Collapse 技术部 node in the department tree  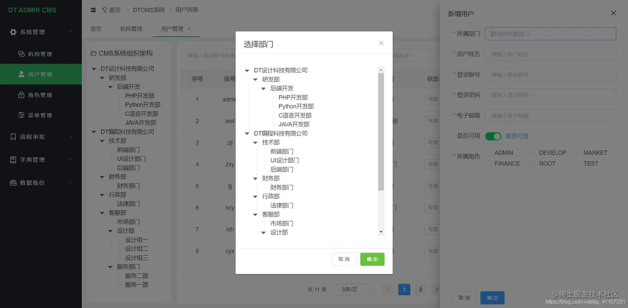[x=255, y=142]
